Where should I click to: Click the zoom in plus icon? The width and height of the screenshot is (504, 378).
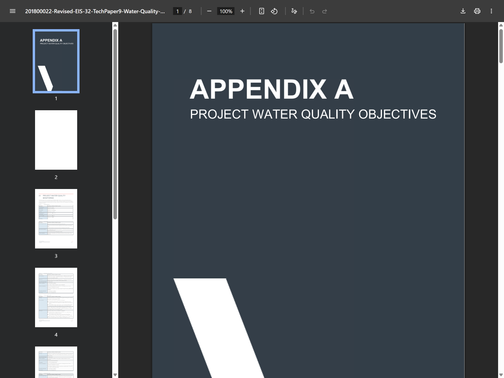pyautogui.click(x=242, y=11)
